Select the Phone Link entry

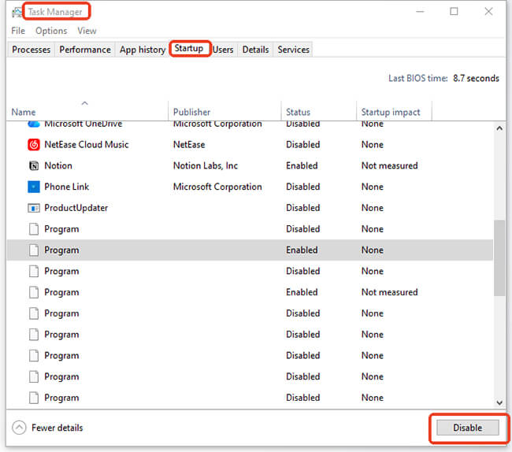250,187
